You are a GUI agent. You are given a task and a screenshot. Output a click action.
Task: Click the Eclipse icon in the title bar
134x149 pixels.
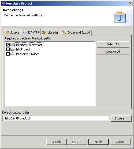(3, 3)
